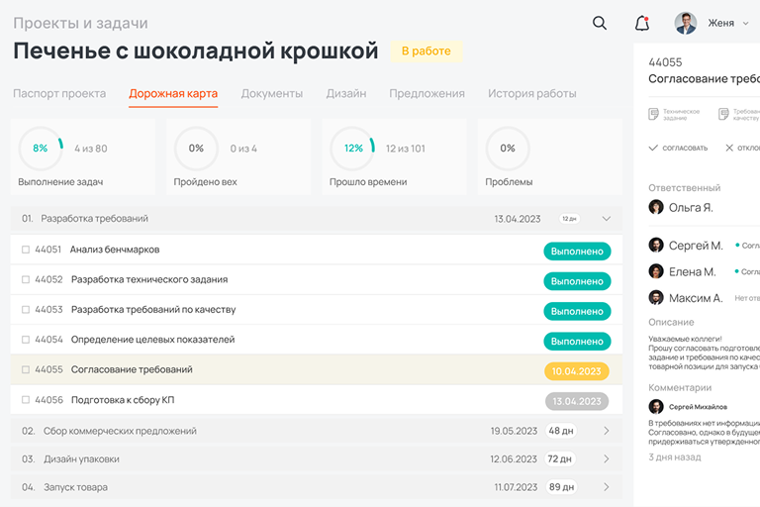Open notifications via the bell icon

pyautogui.click(x=642, y=23)
